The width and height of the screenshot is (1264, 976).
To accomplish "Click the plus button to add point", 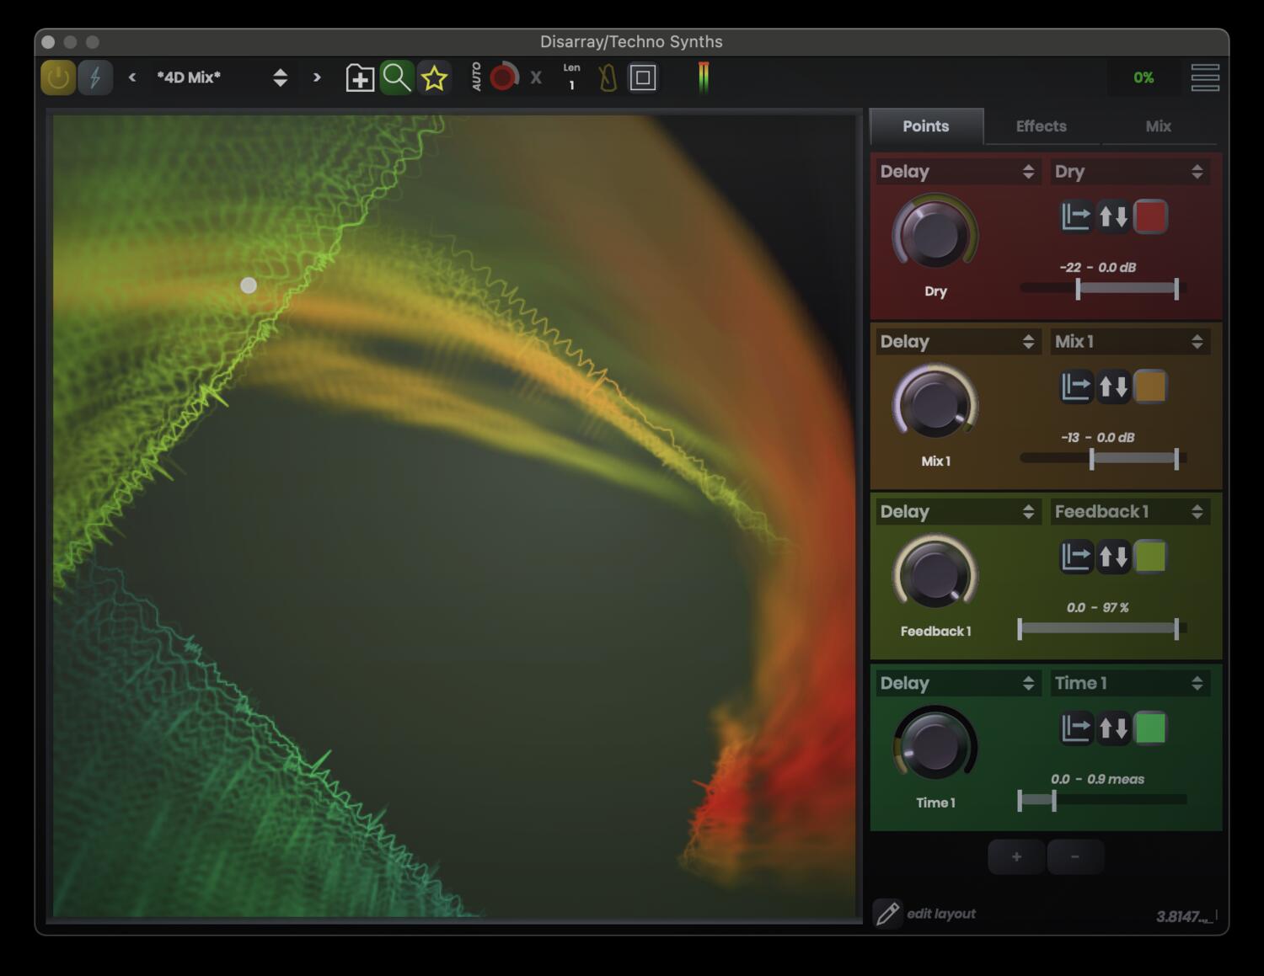I will [1016, 856].
